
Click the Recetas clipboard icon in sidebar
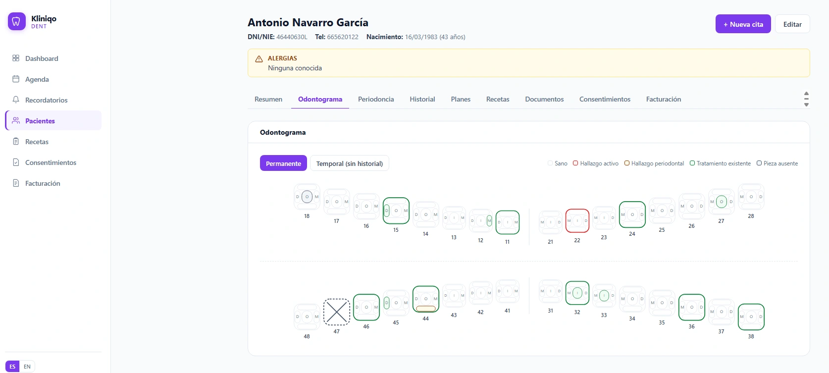[16, 141]
